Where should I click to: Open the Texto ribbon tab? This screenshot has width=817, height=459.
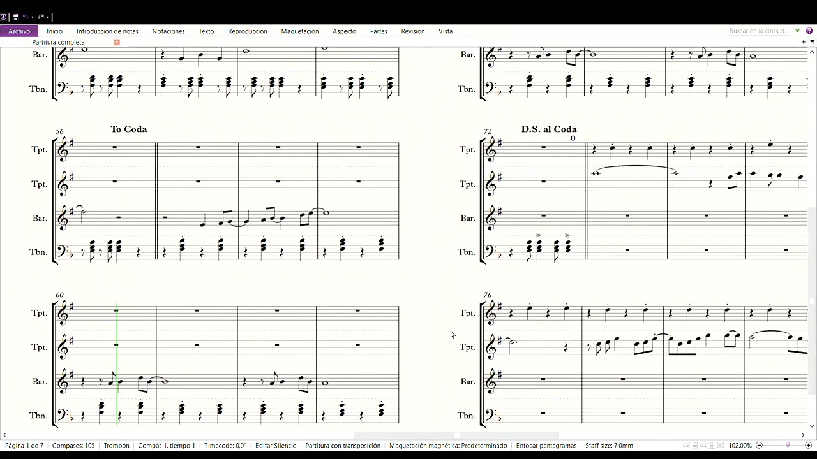(206, 31)
